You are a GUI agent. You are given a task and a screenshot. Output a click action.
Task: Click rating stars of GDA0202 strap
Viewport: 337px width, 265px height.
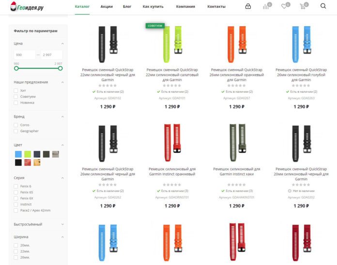tap(301, 185)
